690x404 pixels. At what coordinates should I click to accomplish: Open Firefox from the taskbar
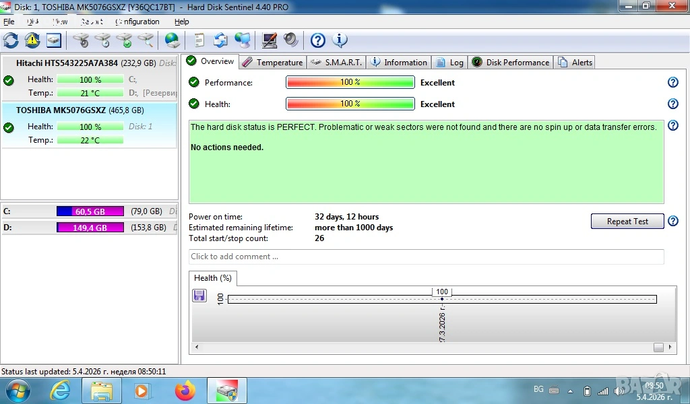184,391
